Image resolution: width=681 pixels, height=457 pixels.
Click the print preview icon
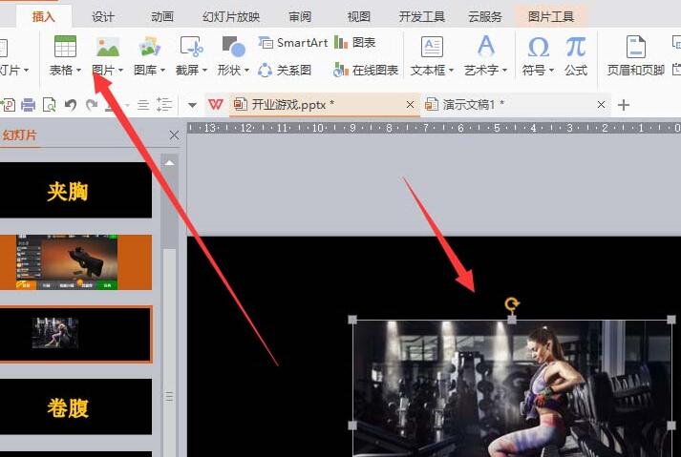49,105
